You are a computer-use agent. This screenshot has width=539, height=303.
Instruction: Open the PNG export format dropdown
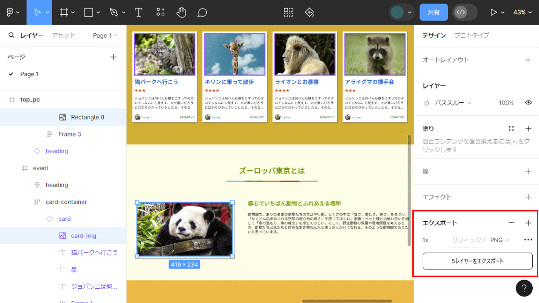pos(500,240)
